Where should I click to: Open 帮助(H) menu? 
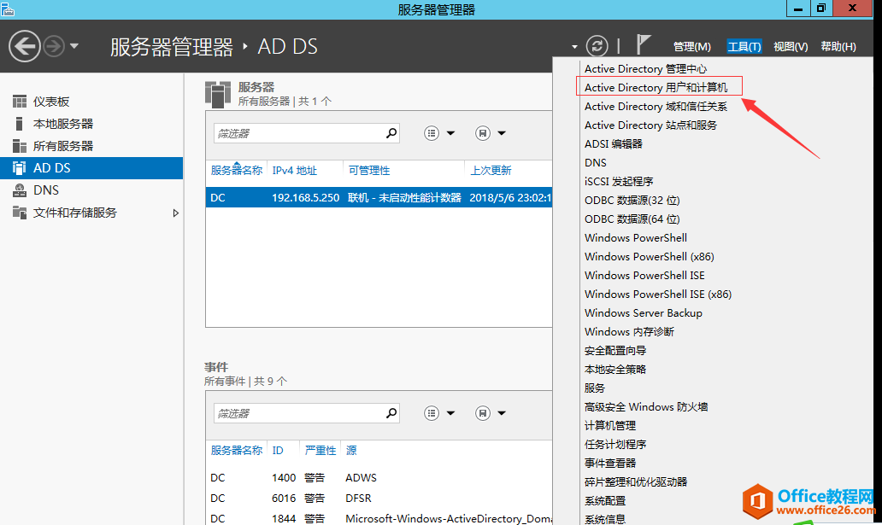[x=838, y=47]
